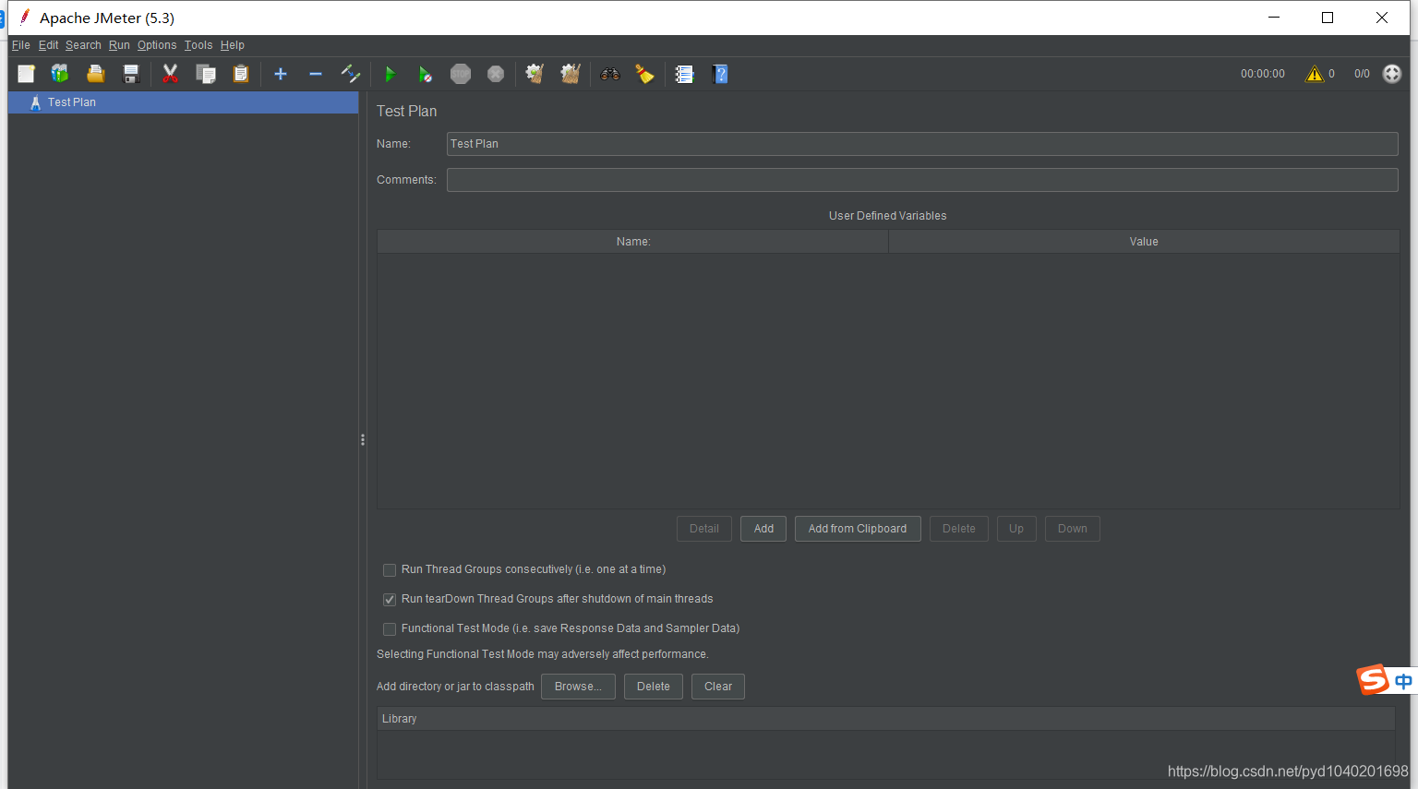The width and height of the screenshot is (1418, 789).
Task: Open the Run menu
Action: point(119,45)
